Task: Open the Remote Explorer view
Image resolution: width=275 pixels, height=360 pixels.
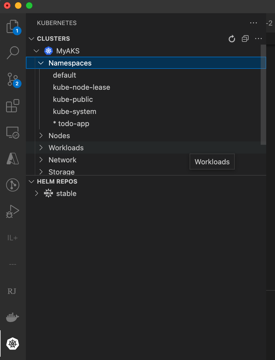Action: click(12, 132)
